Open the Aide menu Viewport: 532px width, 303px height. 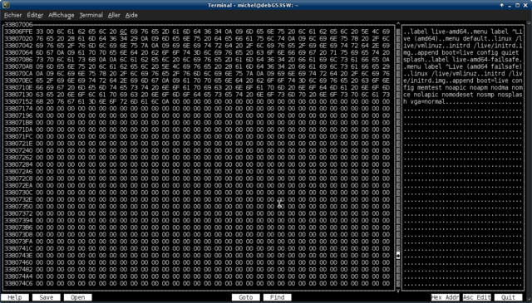pos(131,15)
